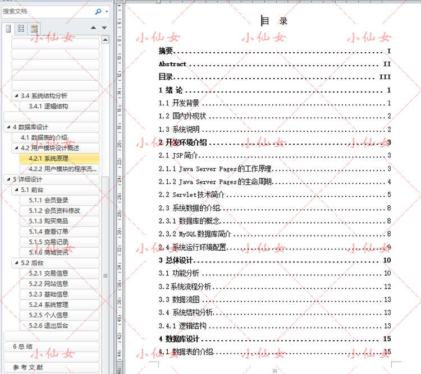
Task: Collapse the 4.2 用户模块设计概述 heading
Action: coord(16,148)
